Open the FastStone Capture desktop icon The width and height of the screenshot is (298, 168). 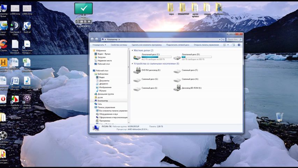pyautogui.click(x=15, y=102)
